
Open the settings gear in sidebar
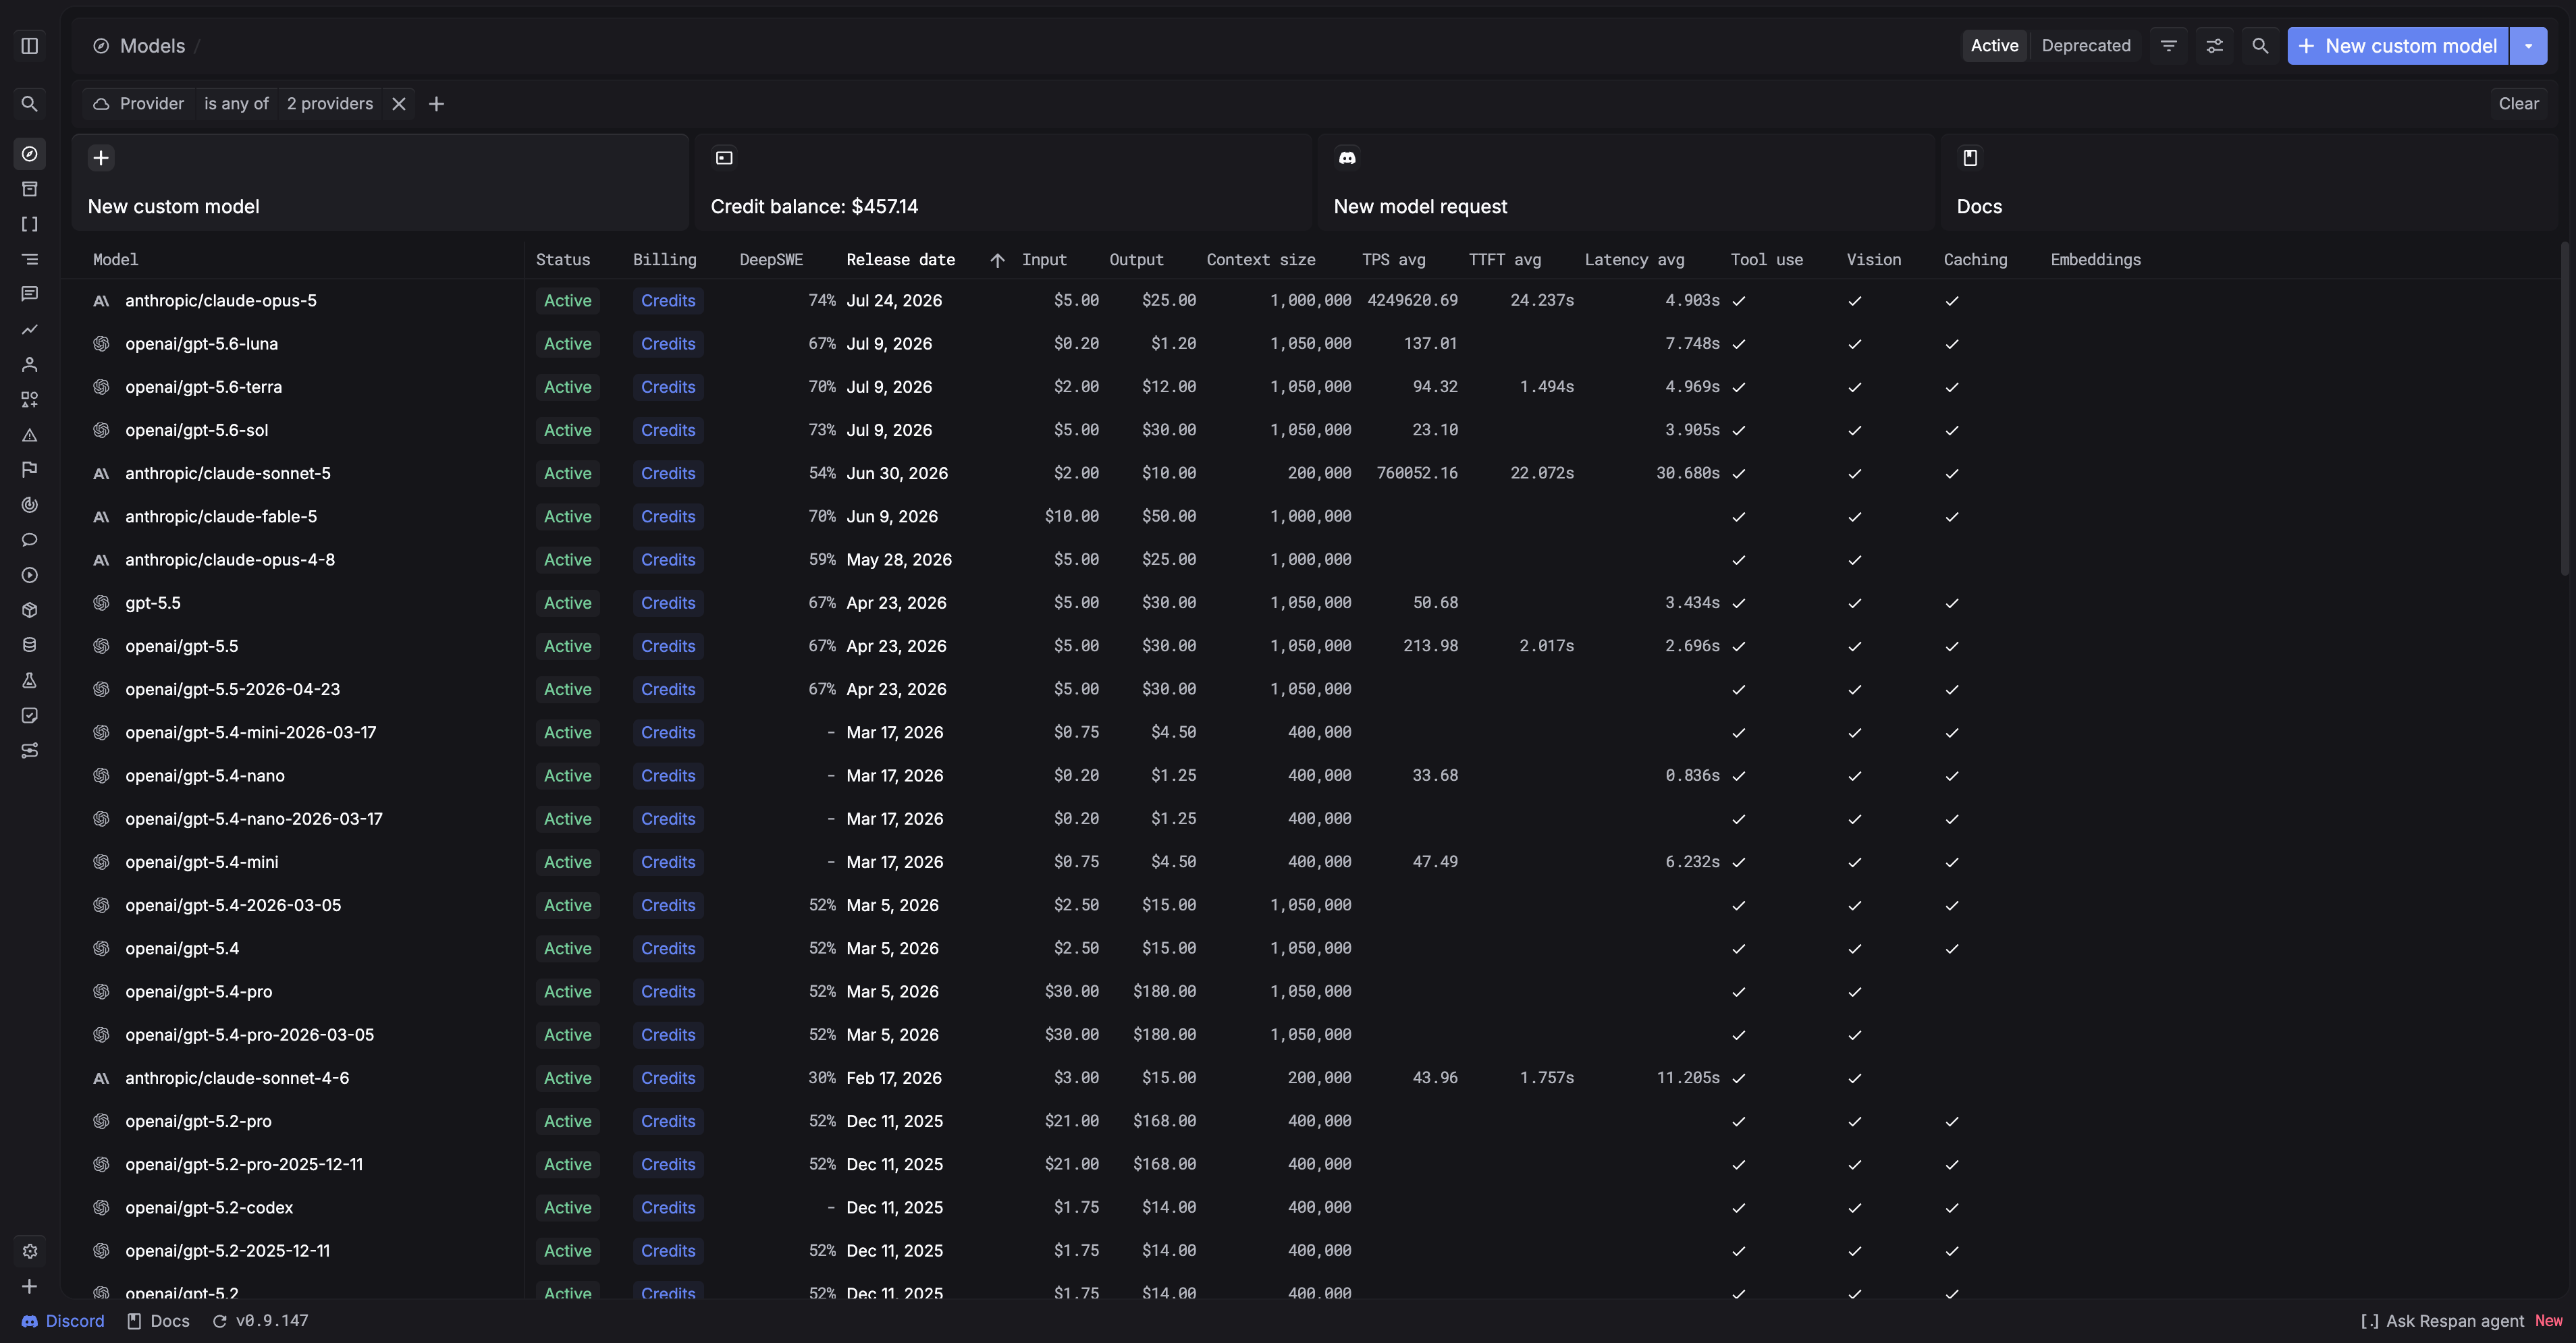click(30, 1251)
